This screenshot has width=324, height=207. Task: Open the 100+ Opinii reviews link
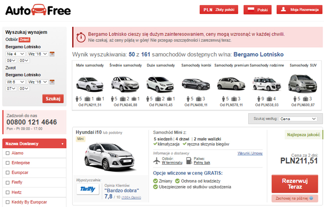click(x=132, y=198)
